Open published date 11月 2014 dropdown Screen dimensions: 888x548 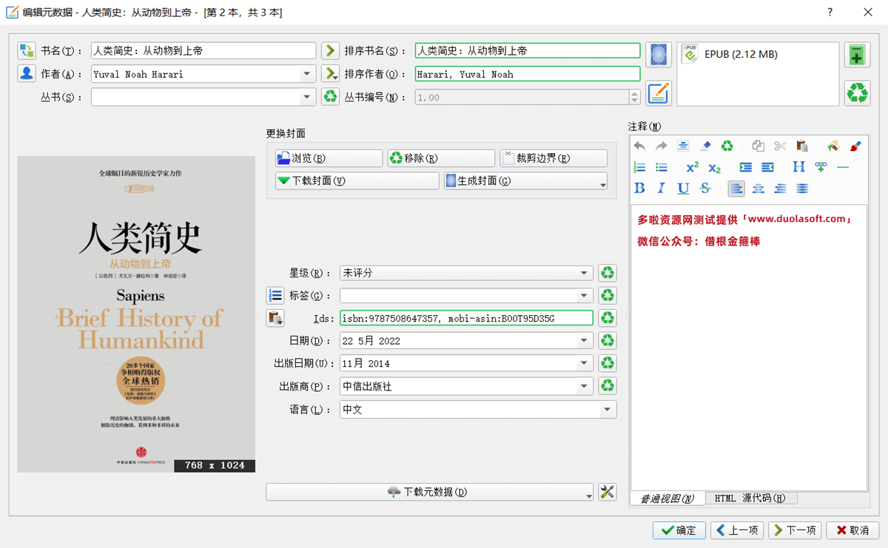pos(585,364)
